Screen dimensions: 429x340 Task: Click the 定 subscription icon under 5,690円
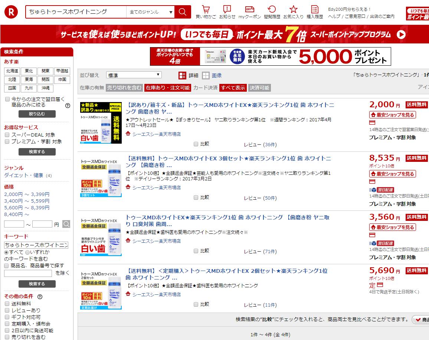tap(372, 285)
